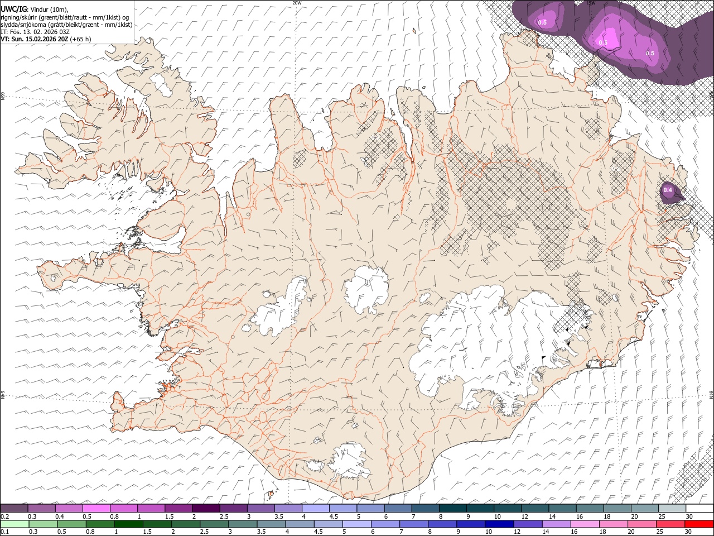714x536 pixels.
Task: Click the UWC/IG title label
Action: (13, 9)
